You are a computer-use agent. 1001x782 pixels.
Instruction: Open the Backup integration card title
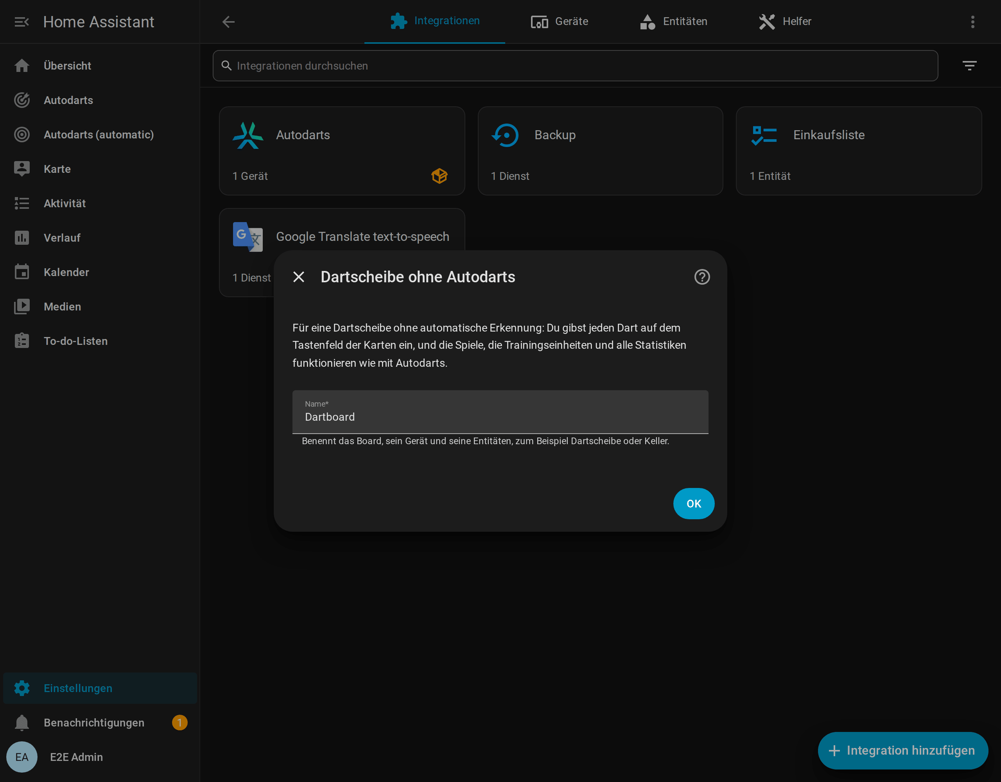click(554, 135)
